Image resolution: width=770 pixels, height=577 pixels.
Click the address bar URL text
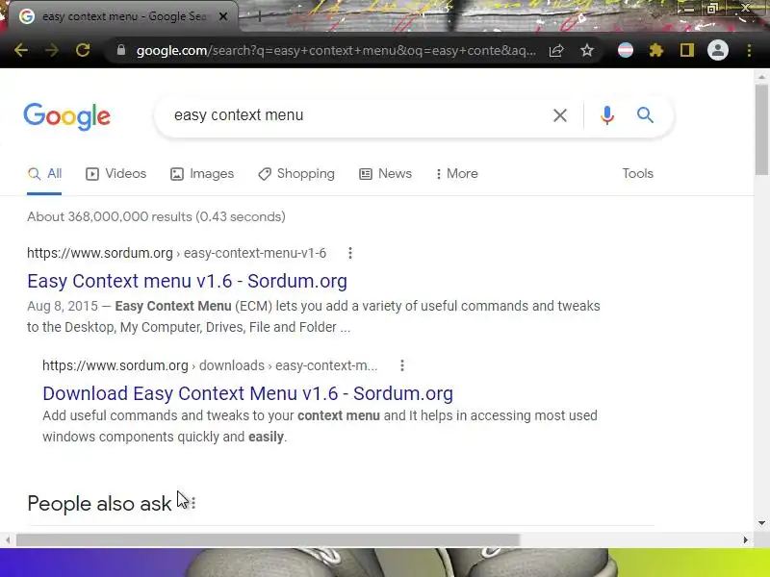[x=336, y=51]
